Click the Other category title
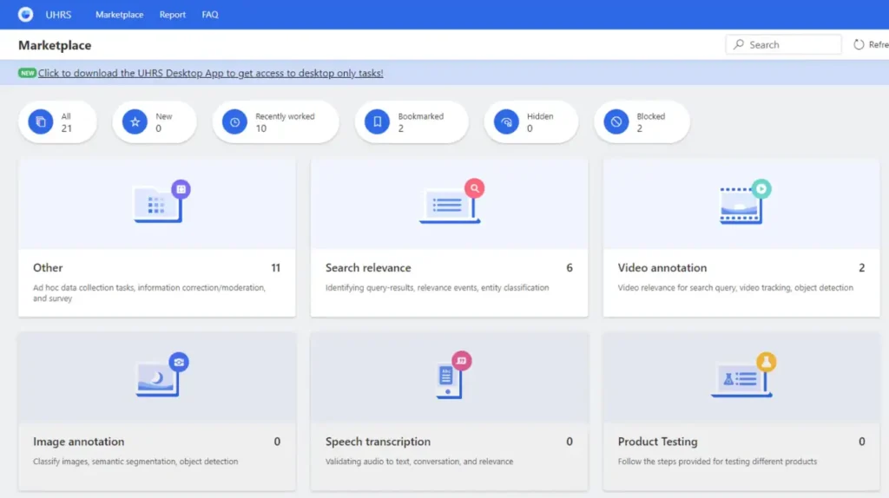889x498 pixels. pos(48,267)
